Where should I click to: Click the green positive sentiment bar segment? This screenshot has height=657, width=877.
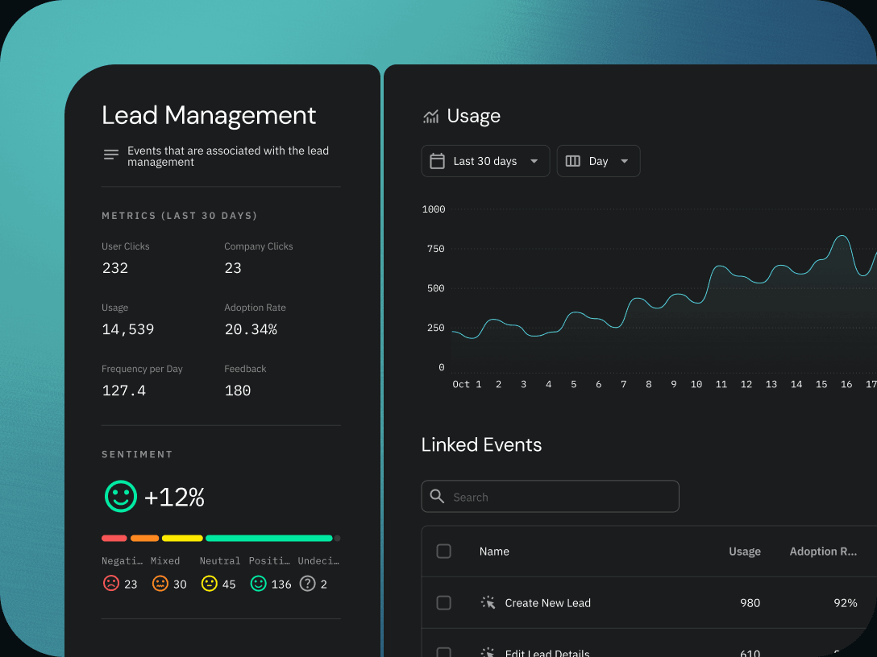click(269, 538)
